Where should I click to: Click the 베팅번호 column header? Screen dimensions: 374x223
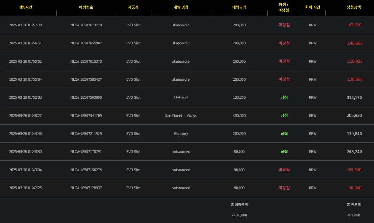(x=86, y=7)
